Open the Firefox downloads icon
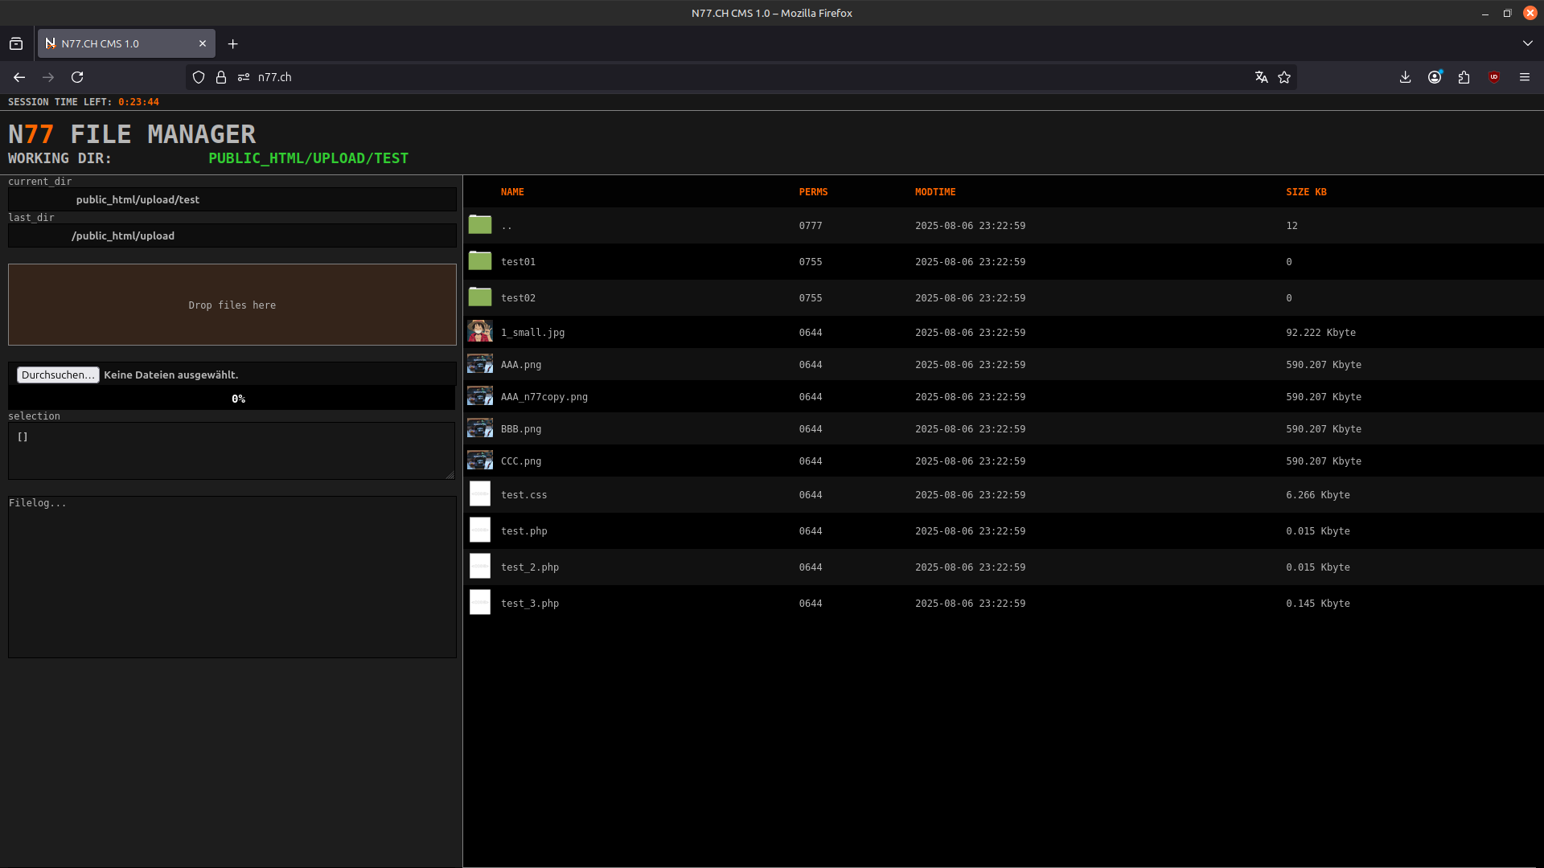Screen dimensions: 1544x868 click(1405, 77)
